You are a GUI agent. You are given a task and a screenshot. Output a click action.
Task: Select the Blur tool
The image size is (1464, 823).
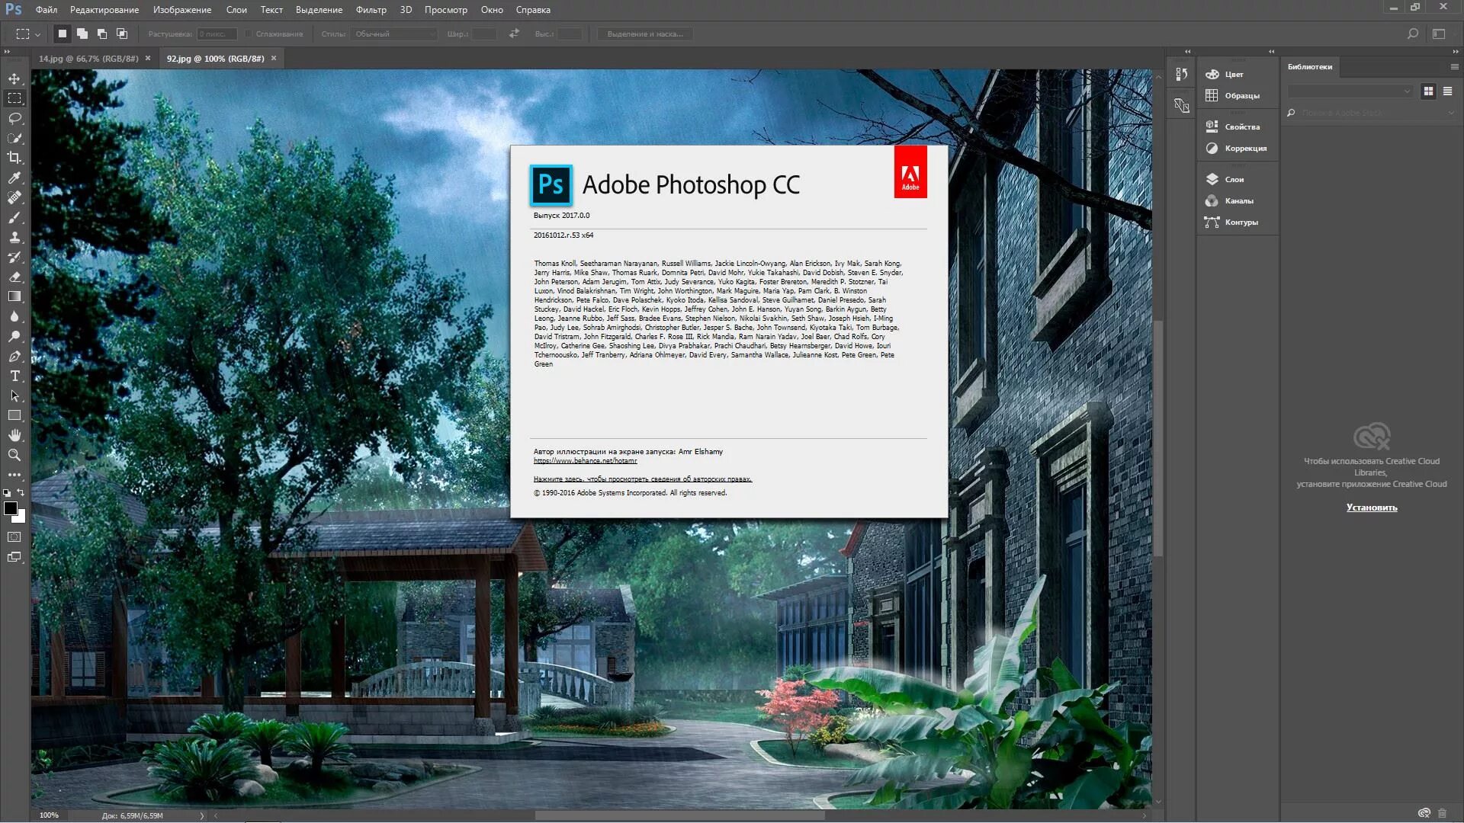[x=14, y=316]
